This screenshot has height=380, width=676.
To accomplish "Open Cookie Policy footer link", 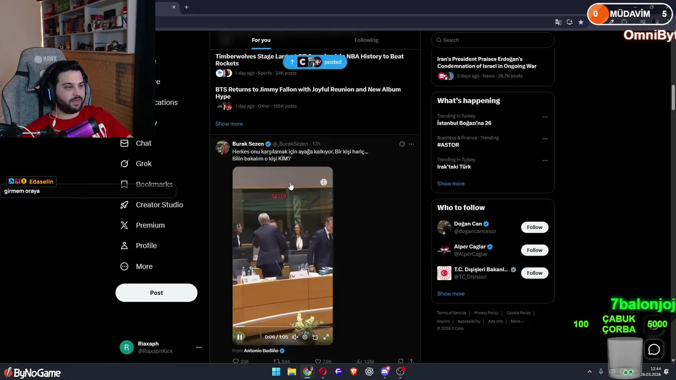I will [x=519, y=313].
